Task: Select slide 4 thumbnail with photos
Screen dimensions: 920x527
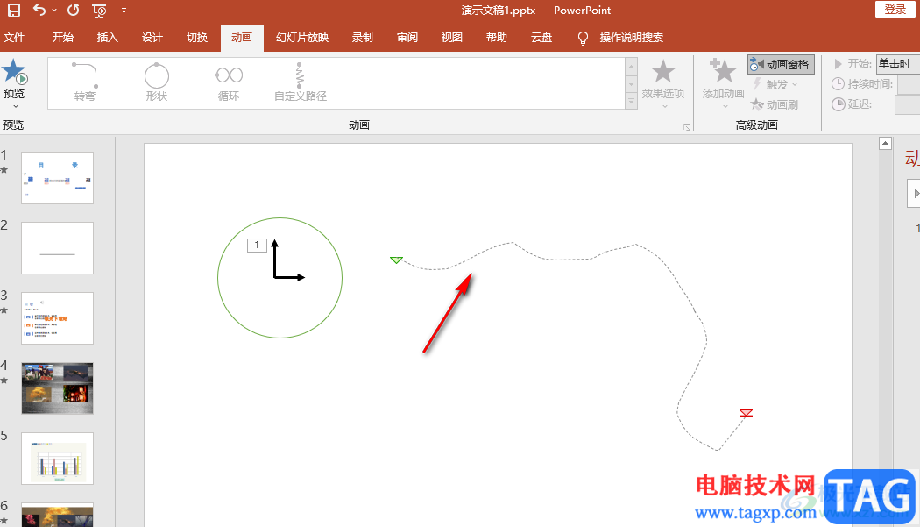Action: click(58, 388)
